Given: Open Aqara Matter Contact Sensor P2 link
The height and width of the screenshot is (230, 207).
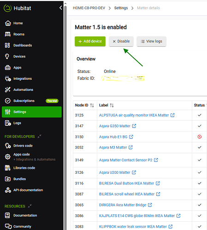Looking at the screenshot, I should pos(126,160).
